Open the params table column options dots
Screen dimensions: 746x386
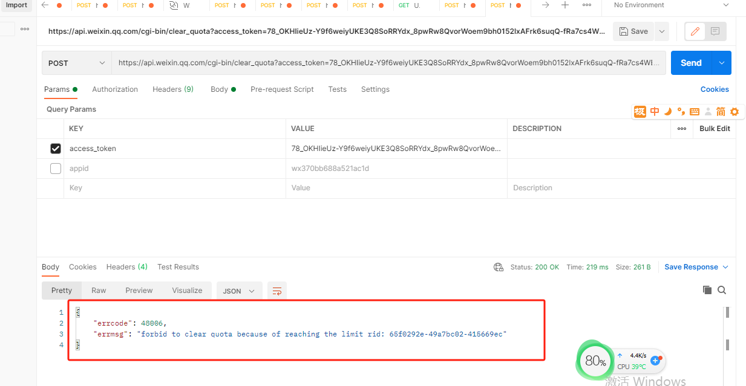(682, 129)
